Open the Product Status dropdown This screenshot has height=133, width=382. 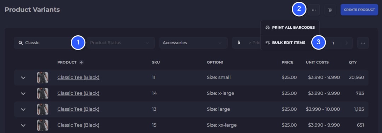point(121,43)
